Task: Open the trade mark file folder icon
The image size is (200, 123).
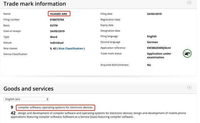Action: [187, 53]
